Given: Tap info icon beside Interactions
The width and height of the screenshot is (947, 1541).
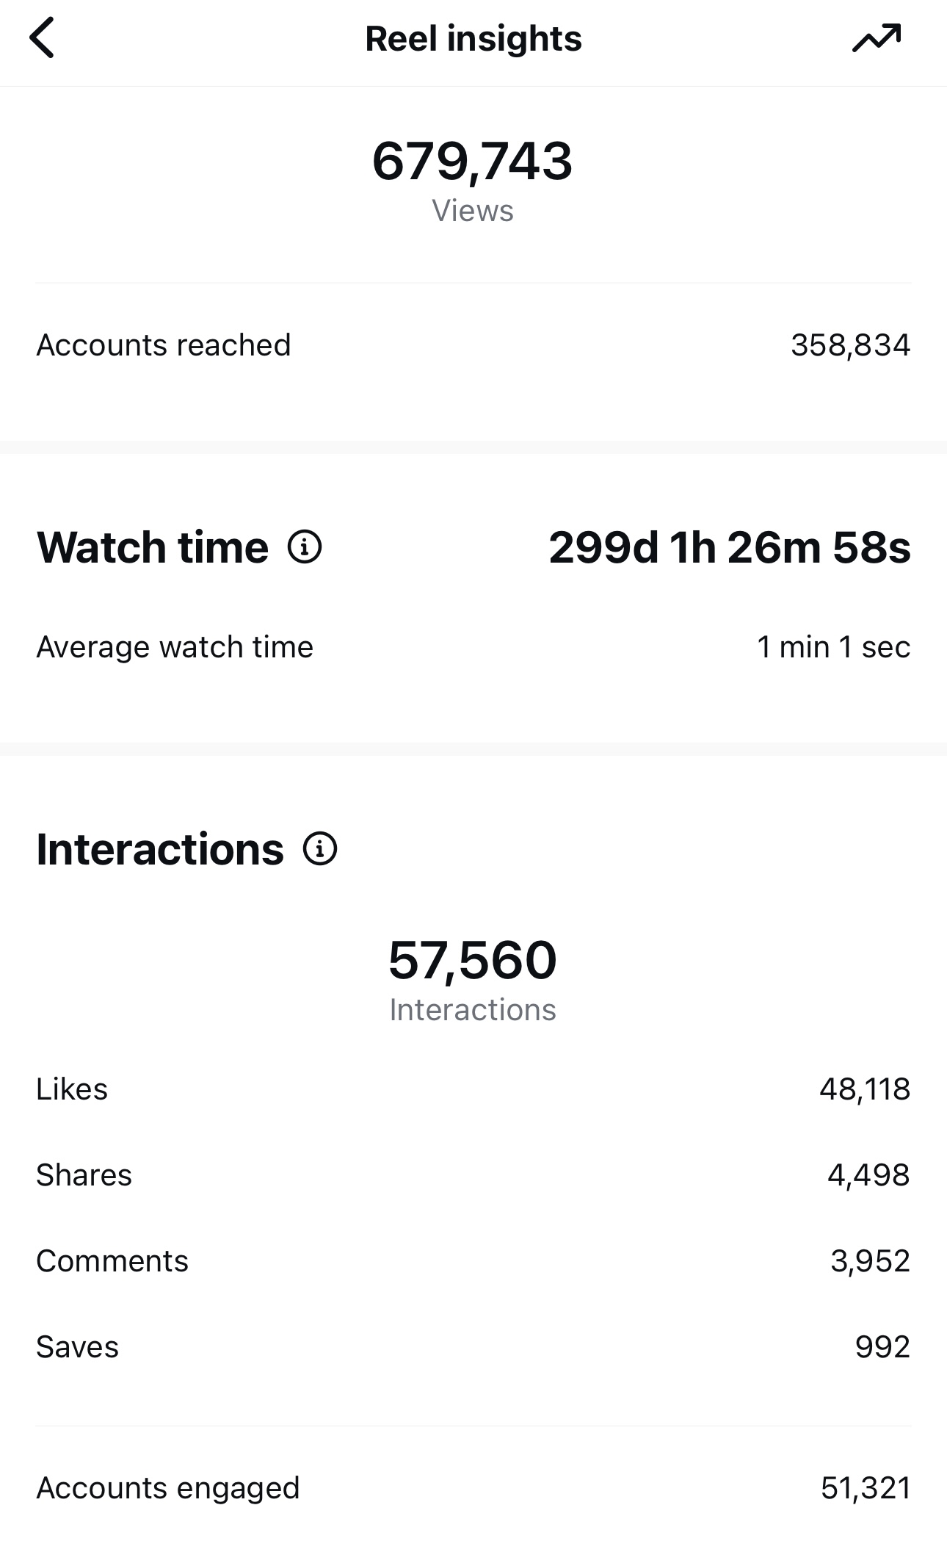Looking at the screenshot, I should point(320,849).
